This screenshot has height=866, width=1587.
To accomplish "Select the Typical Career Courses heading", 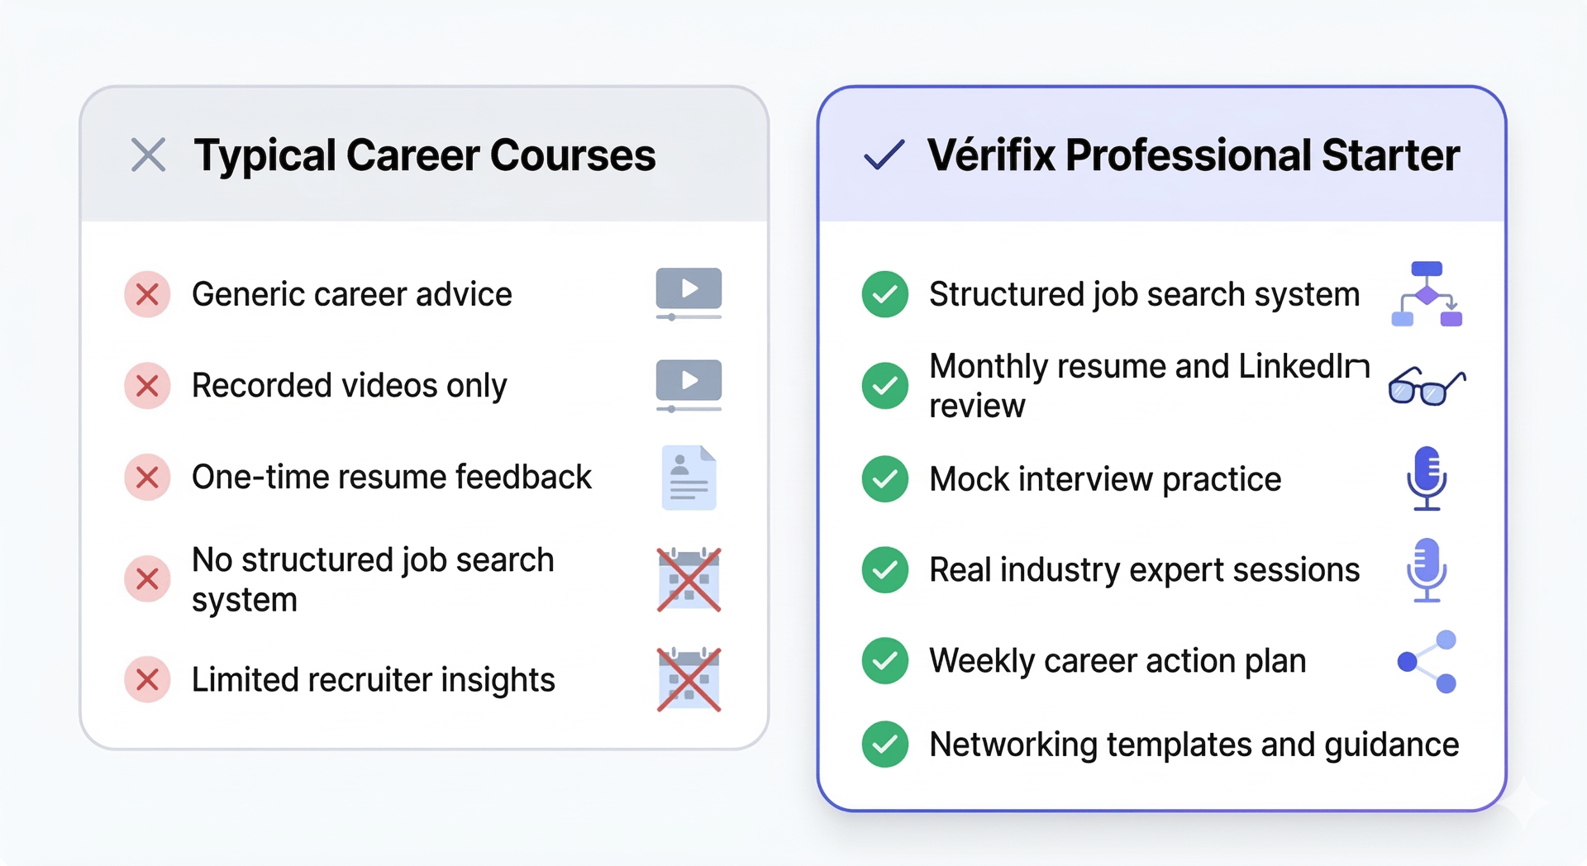I will 424,155.
